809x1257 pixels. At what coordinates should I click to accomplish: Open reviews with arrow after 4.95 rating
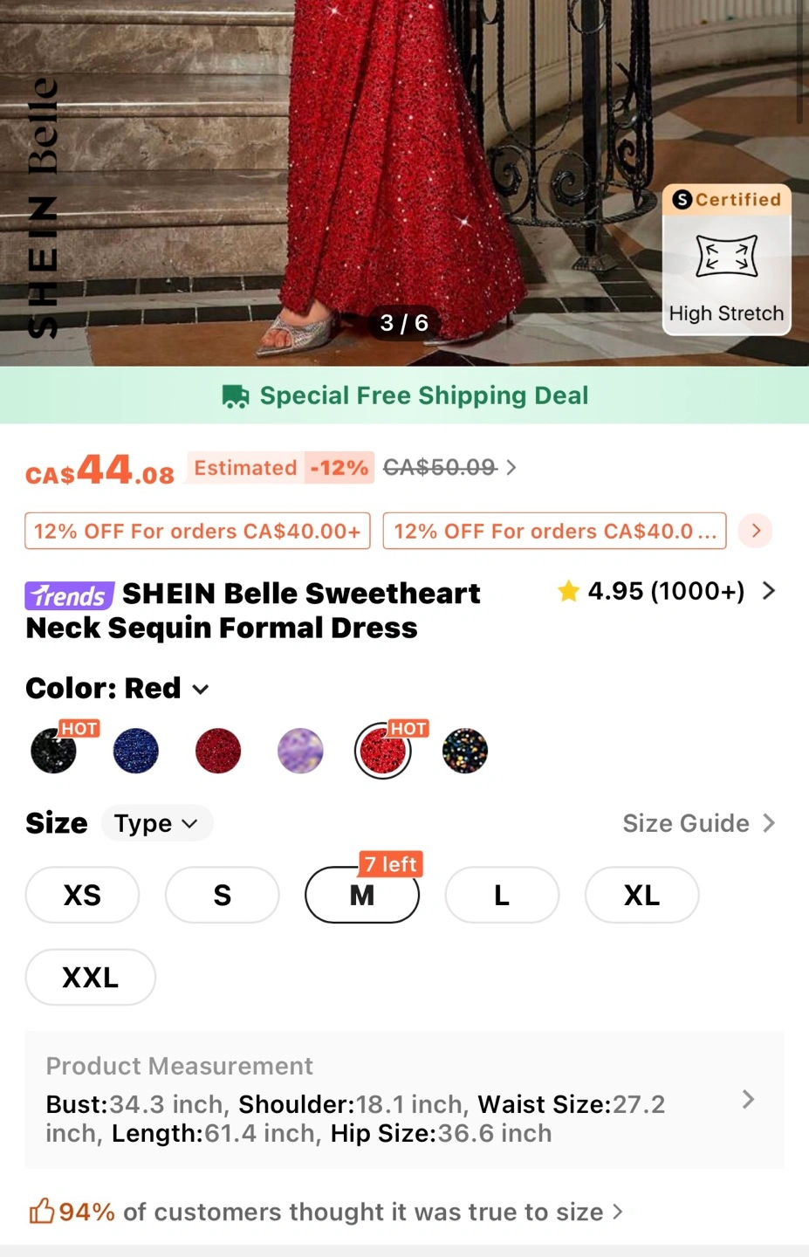tap(769, 591)
